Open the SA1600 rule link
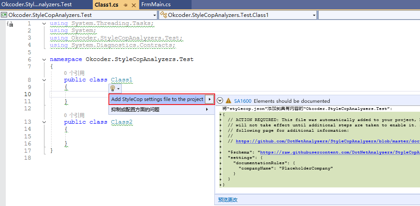 (243, 101)
